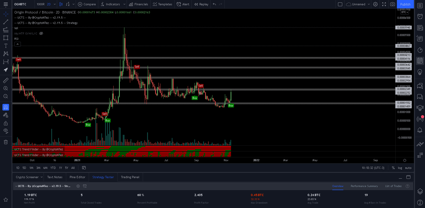Open the favorites star toolbar icon
Viewport: 425px width, 208px height.
(6, 200)
